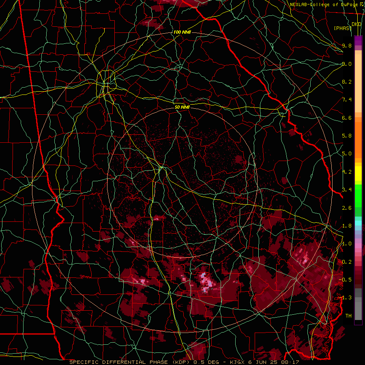Click the 8.2 value on the color scale
Screen dimensions: 365x365
click(x=347, y=82)
